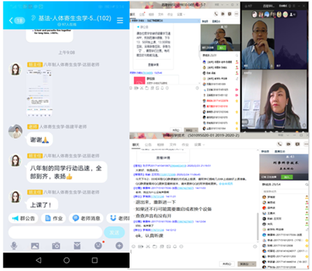Tap the plus icon for more options
The image size is (312, 271).
[119, 246]
